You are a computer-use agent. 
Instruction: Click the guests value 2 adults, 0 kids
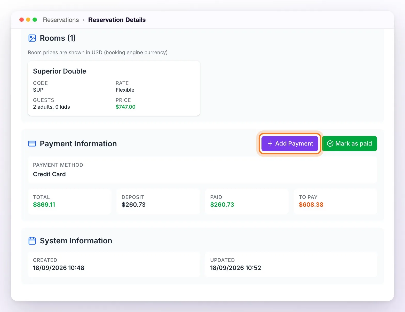click(x=52, y=107)
